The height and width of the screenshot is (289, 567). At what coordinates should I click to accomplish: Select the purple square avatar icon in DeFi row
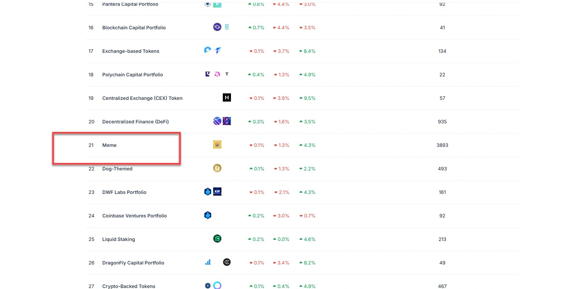227,121
